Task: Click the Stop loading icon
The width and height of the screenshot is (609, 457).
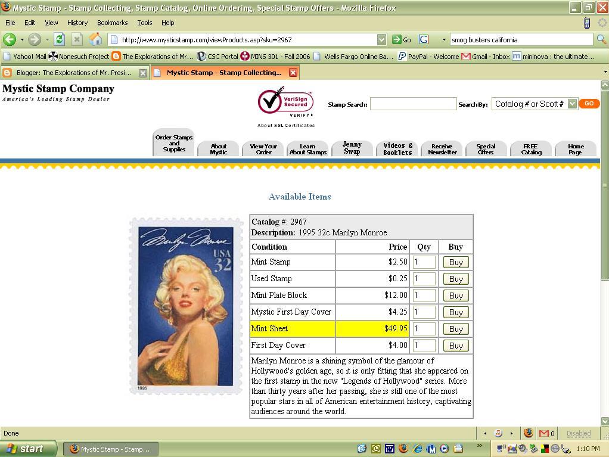Action: (x=77, y=39)
